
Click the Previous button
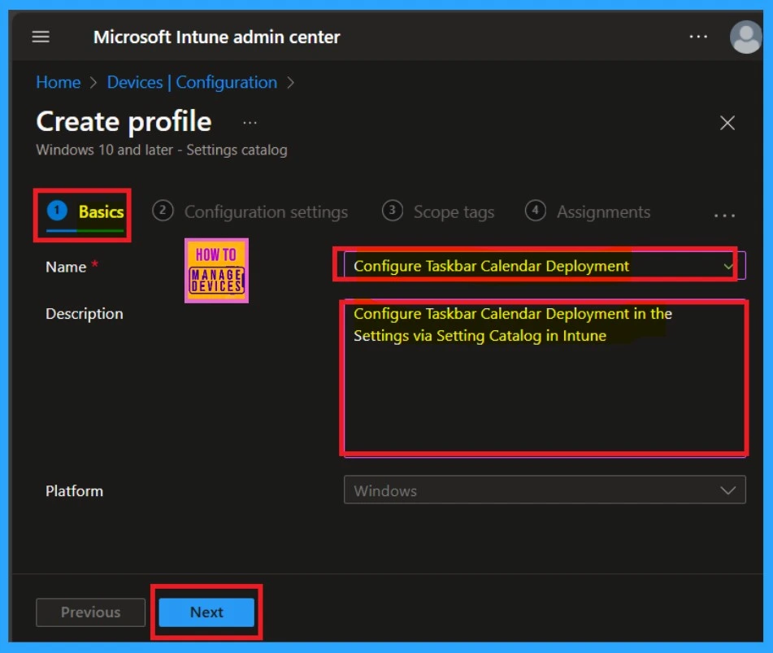91,612
